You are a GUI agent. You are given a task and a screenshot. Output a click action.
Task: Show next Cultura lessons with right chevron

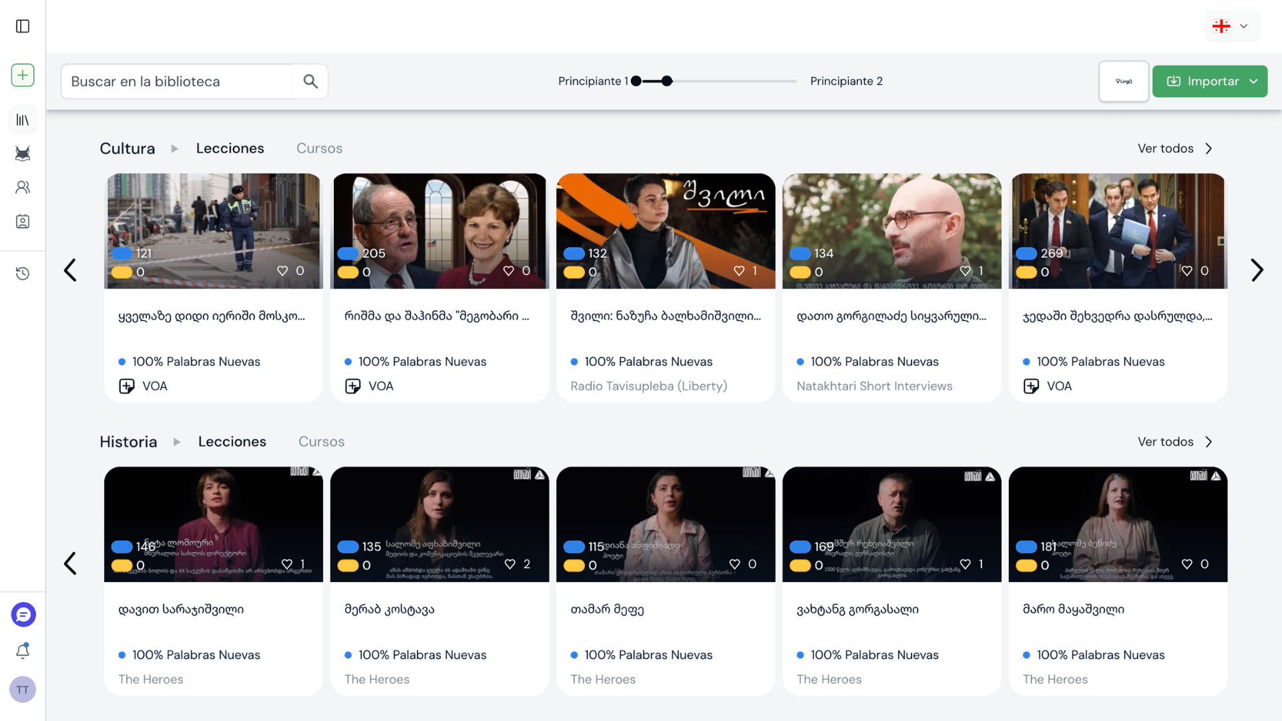[1257, 270]
